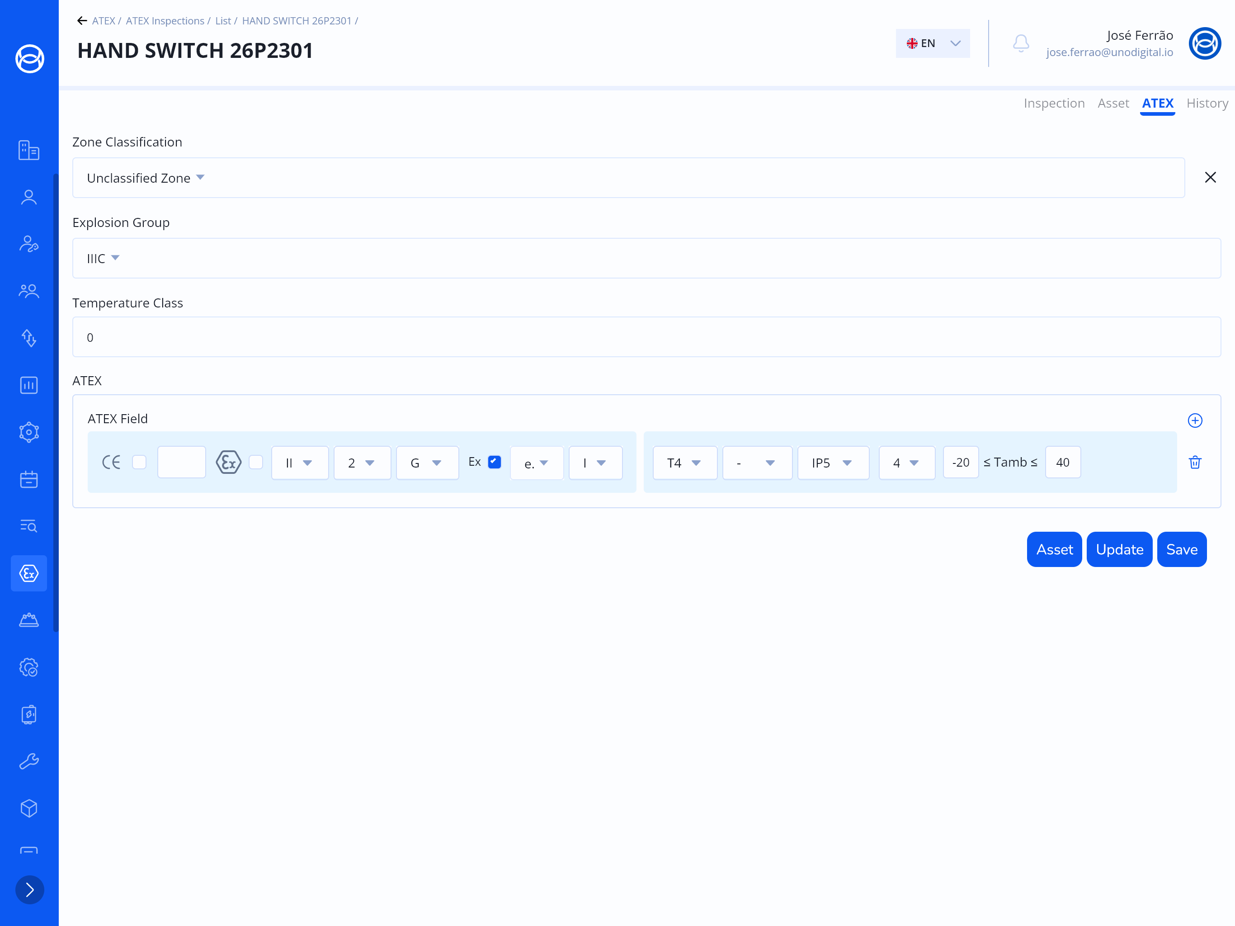Image resolution: width=1235 pixels, height=926 pixels.
Task: Click the back arrow in breadcrumb
Action: click(82, 21)
